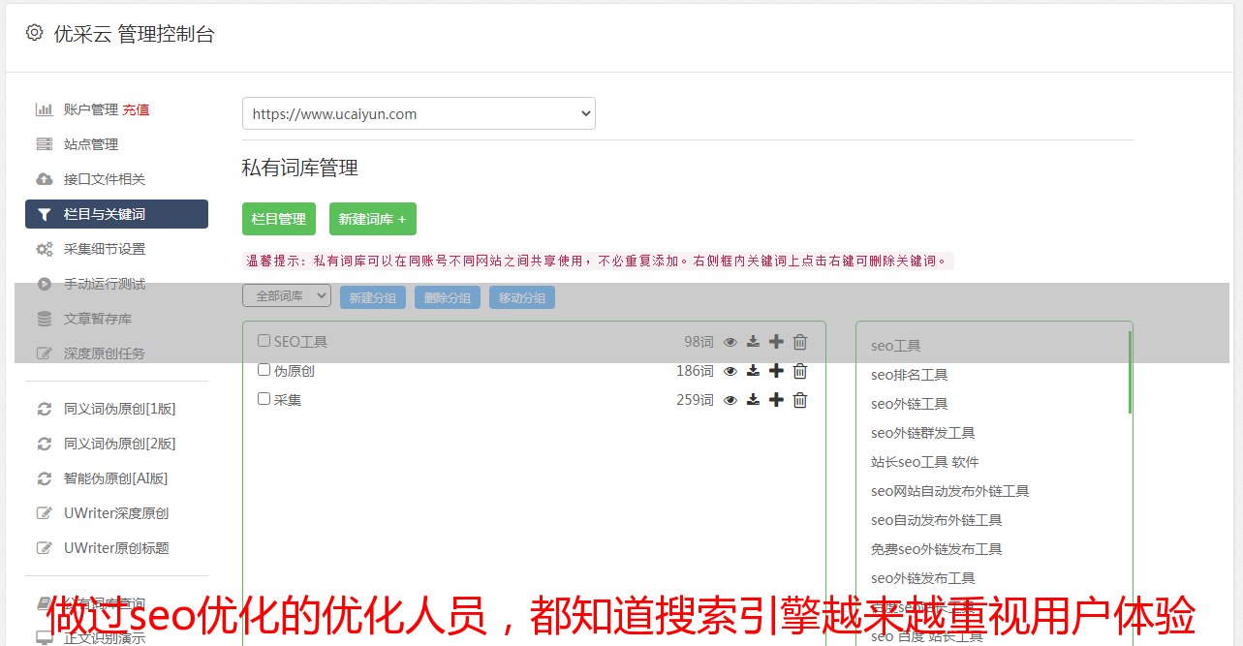Screen dimensions: 1243x646
Task: Click gears icon next to 采集细节设置
Action: [45, 249]
